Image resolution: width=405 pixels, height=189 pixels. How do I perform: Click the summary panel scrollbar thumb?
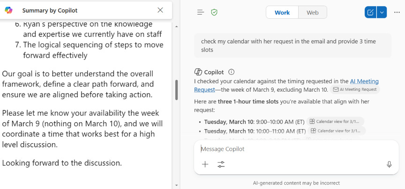(x=176, y=90)
